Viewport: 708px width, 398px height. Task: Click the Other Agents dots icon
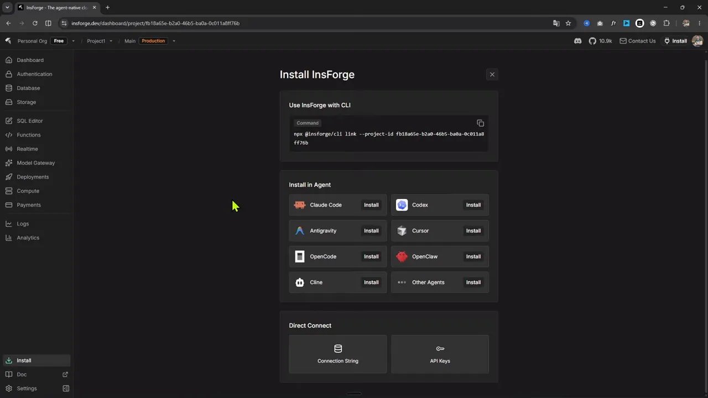402,282
